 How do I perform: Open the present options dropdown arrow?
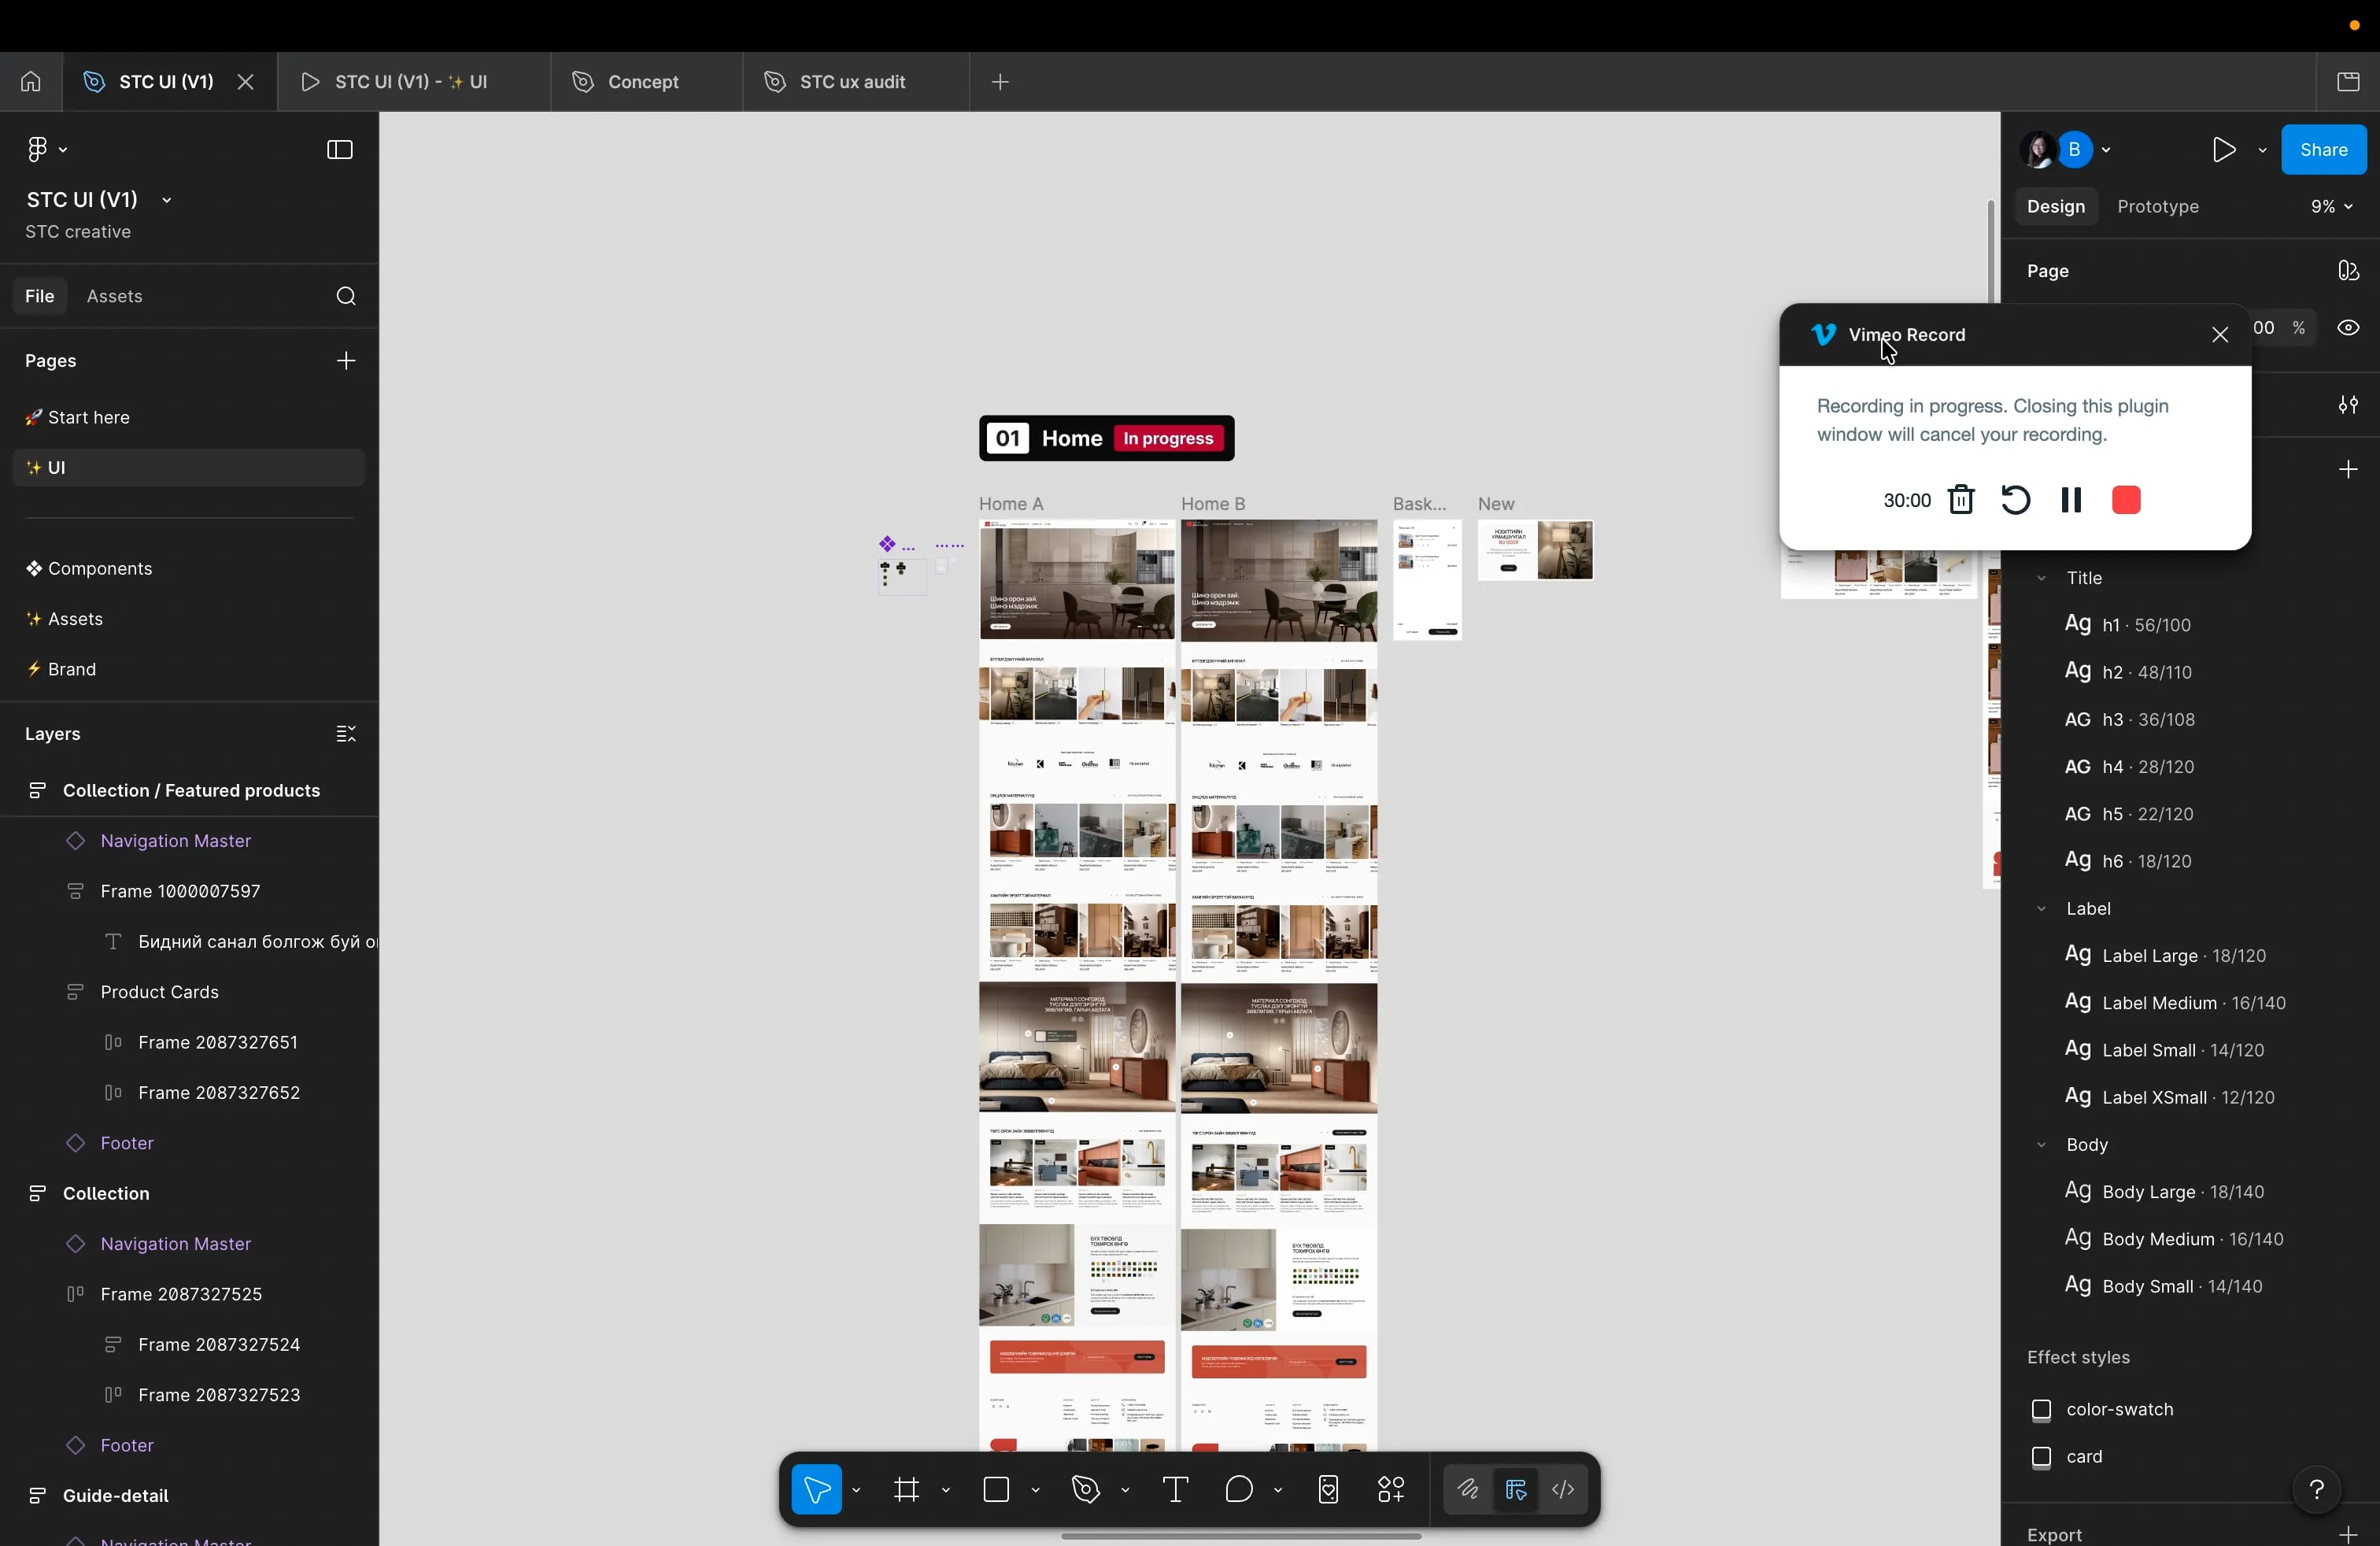pos(2262,151)
